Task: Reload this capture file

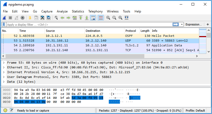Action: (49, 18)
